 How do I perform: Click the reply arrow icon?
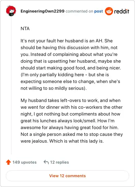pos(46,162)
